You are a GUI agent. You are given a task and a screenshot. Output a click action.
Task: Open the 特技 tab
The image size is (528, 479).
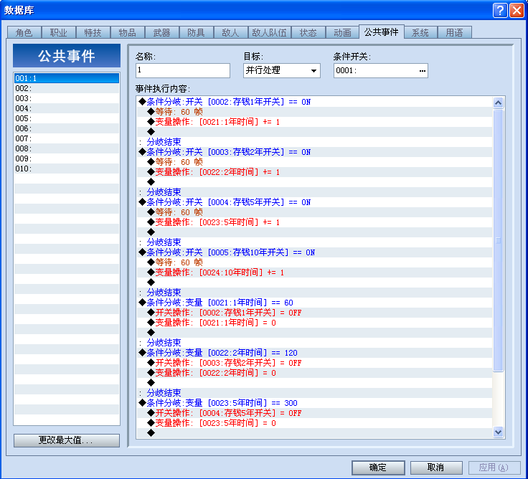tap(93, 33)
